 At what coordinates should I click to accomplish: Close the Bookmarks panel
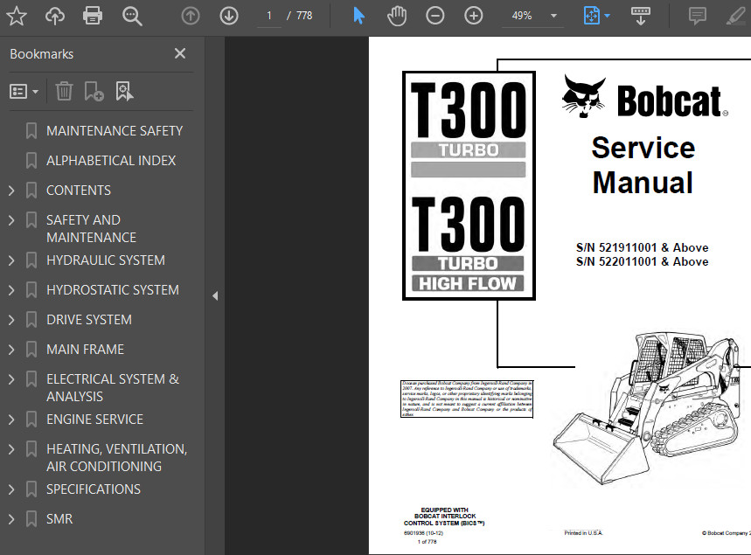tap(180, 53)
